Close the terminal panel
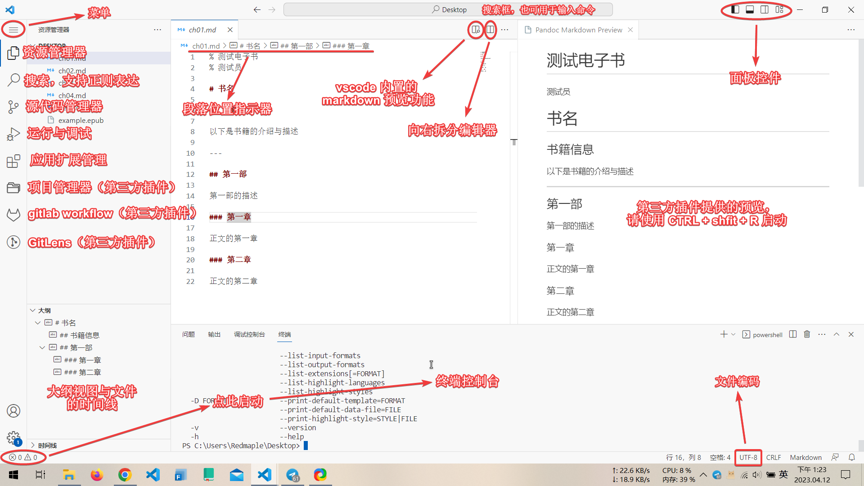 [851, 334]
